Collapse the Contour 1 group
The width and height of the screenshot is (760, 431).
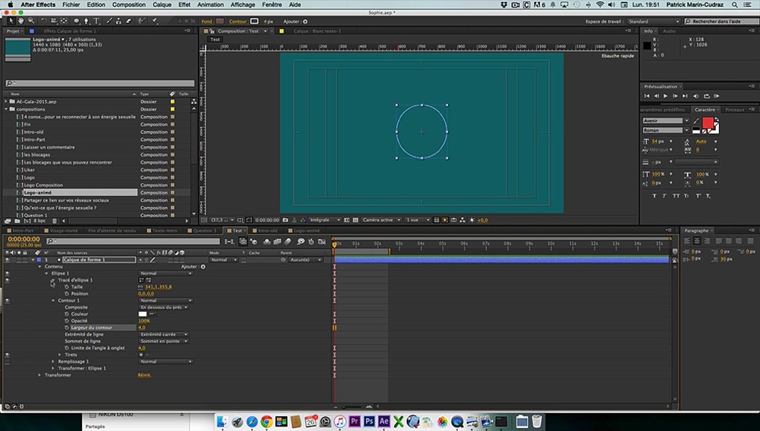click(x=53, y=301)
